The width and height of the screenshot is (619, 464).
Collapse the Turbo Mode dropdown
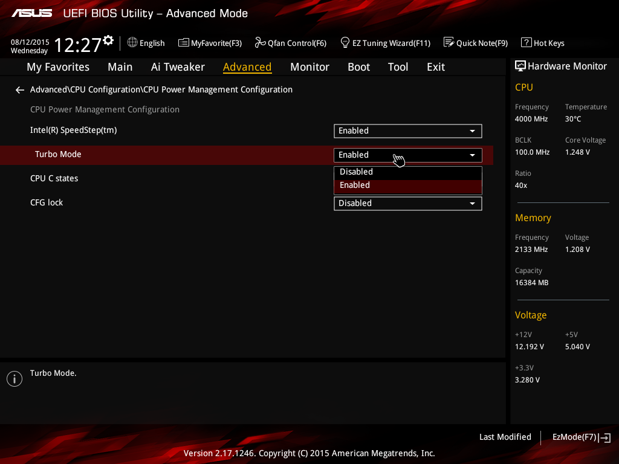pyautogui.click(x=408, y=155)
